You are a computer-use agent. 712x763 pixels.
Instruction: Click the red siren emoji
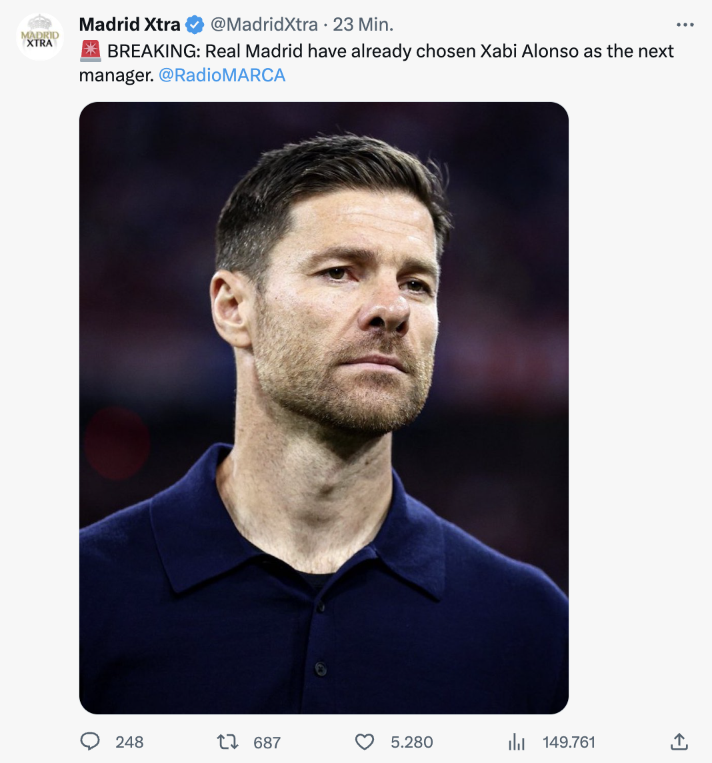tap(90, 51)
